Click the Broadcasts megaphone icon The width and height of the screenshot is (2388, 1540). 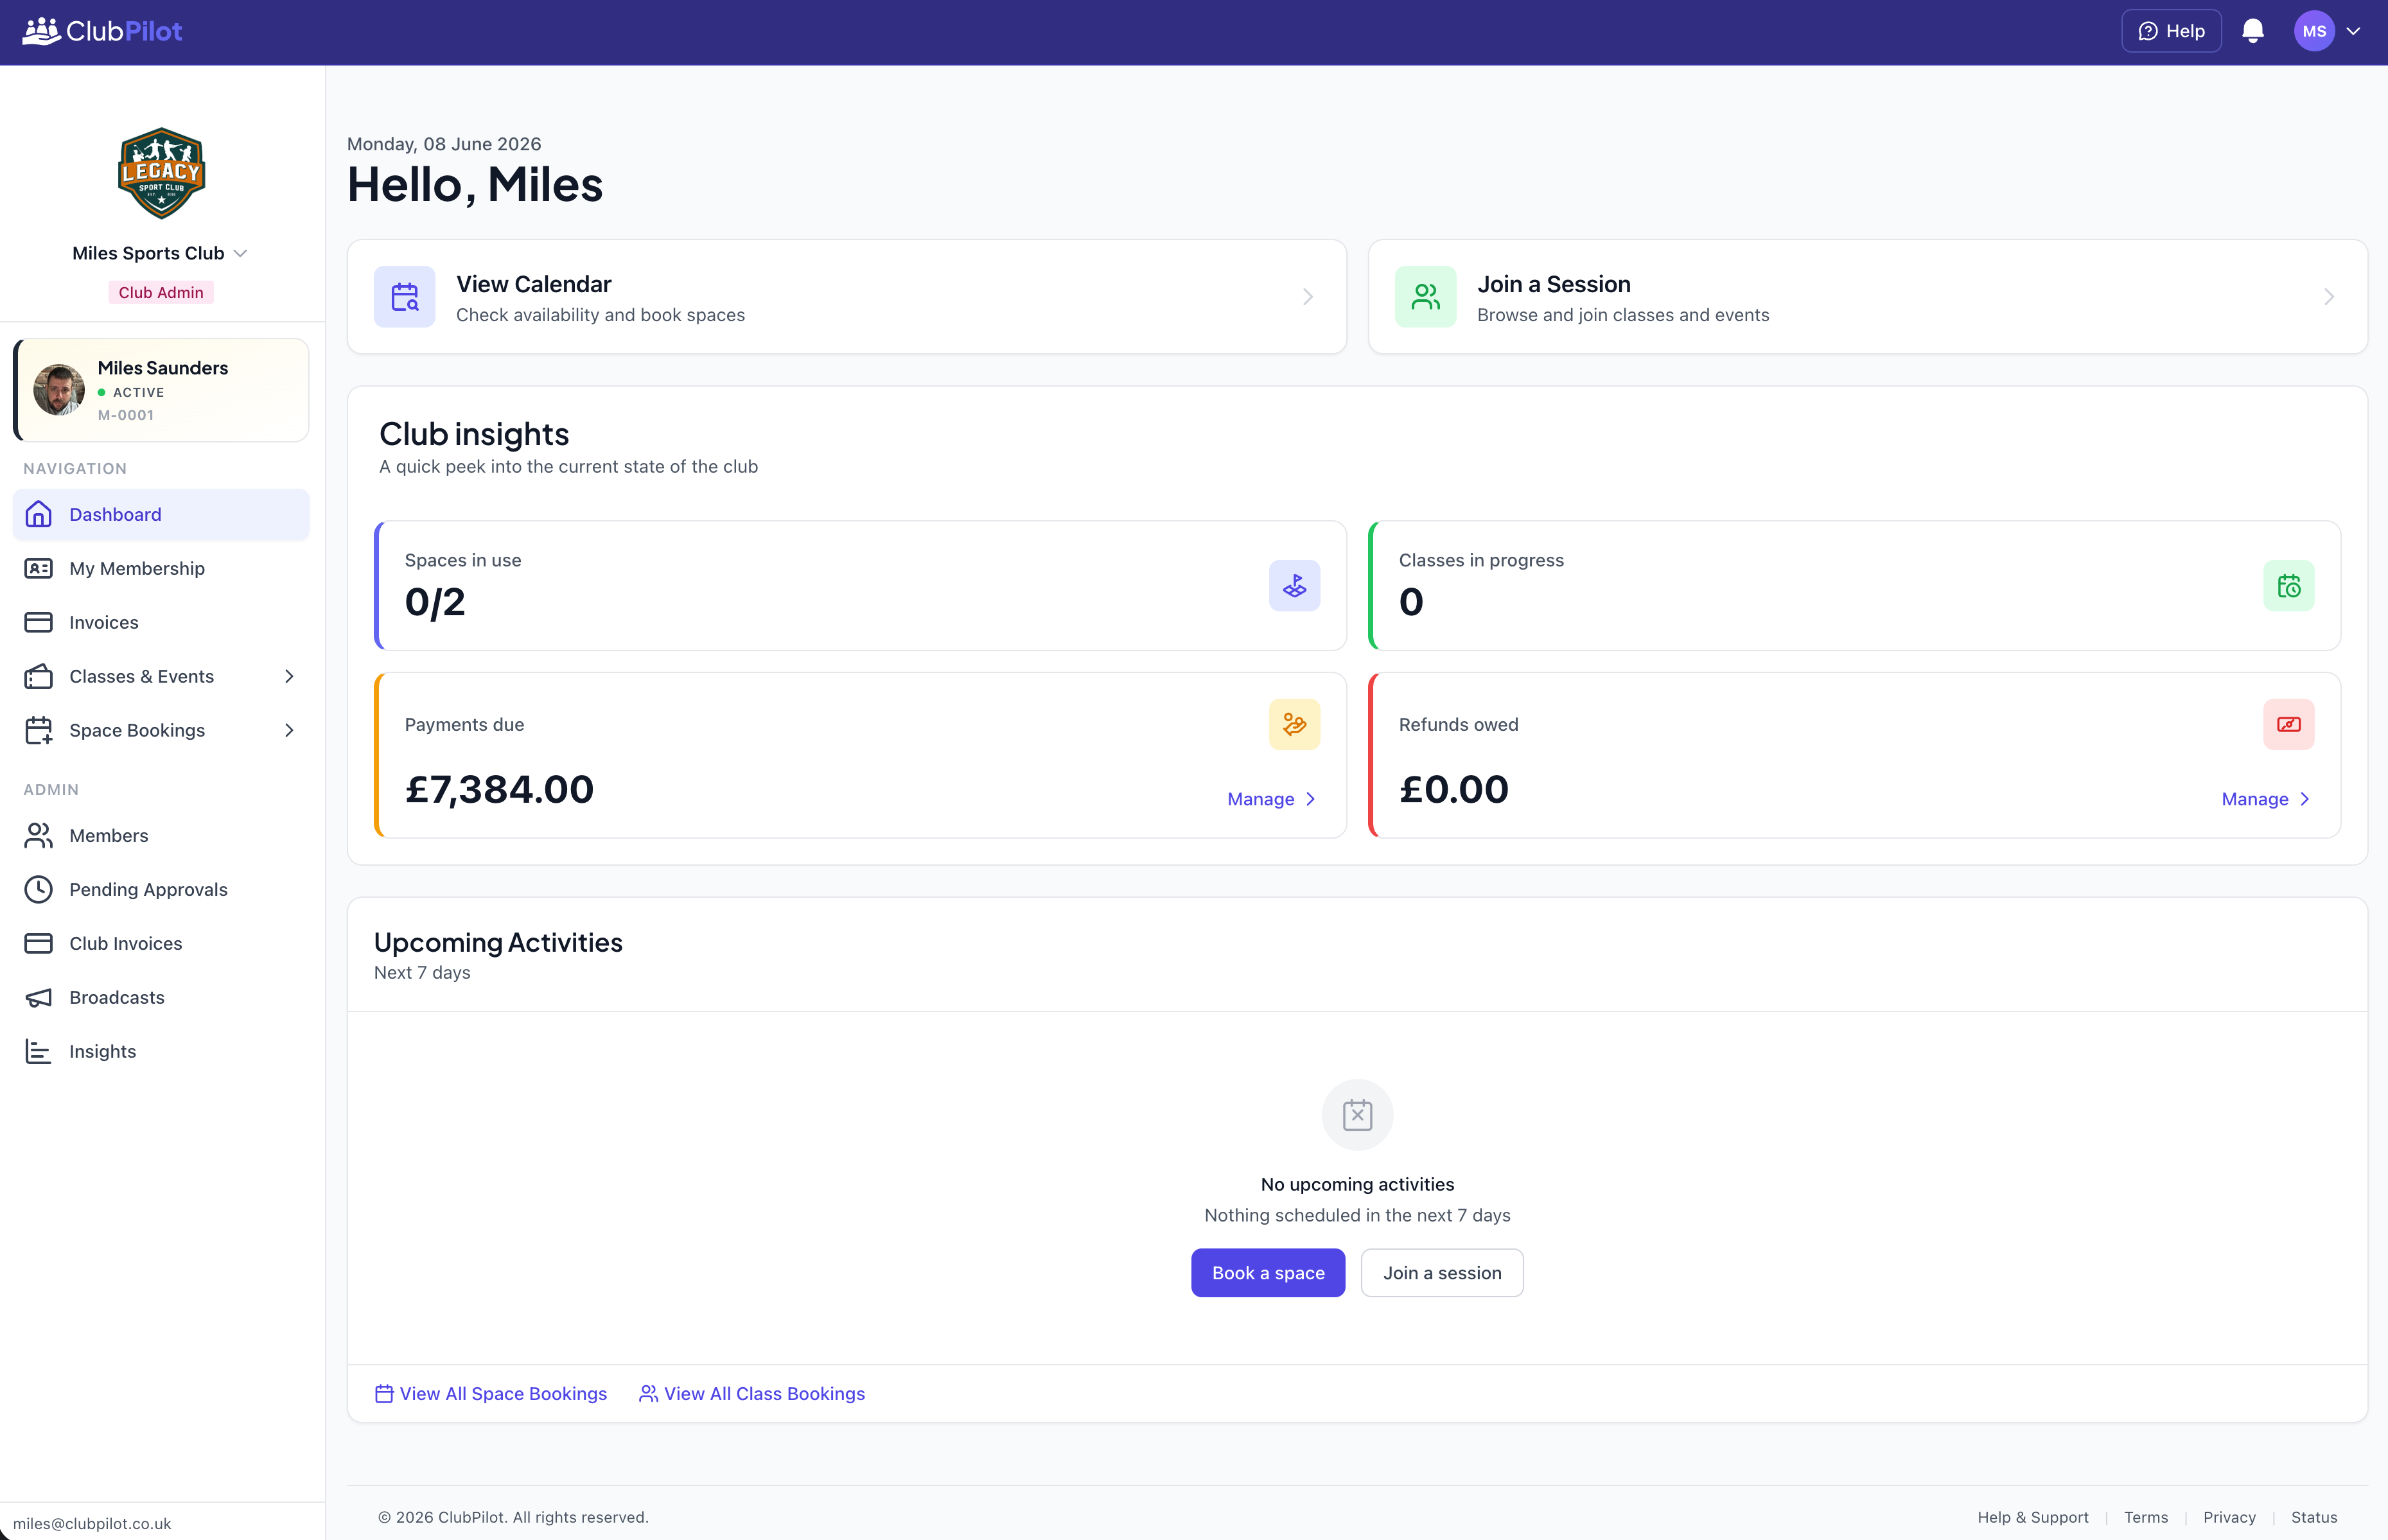pyautogui.click(x=38, y=997)
